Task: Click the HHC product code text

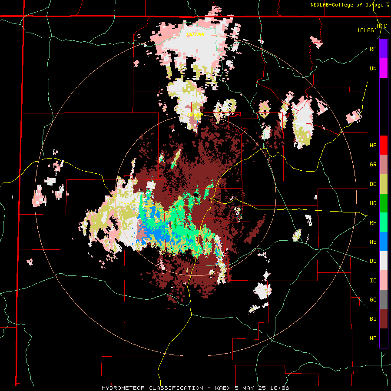Action: [382, 26]
